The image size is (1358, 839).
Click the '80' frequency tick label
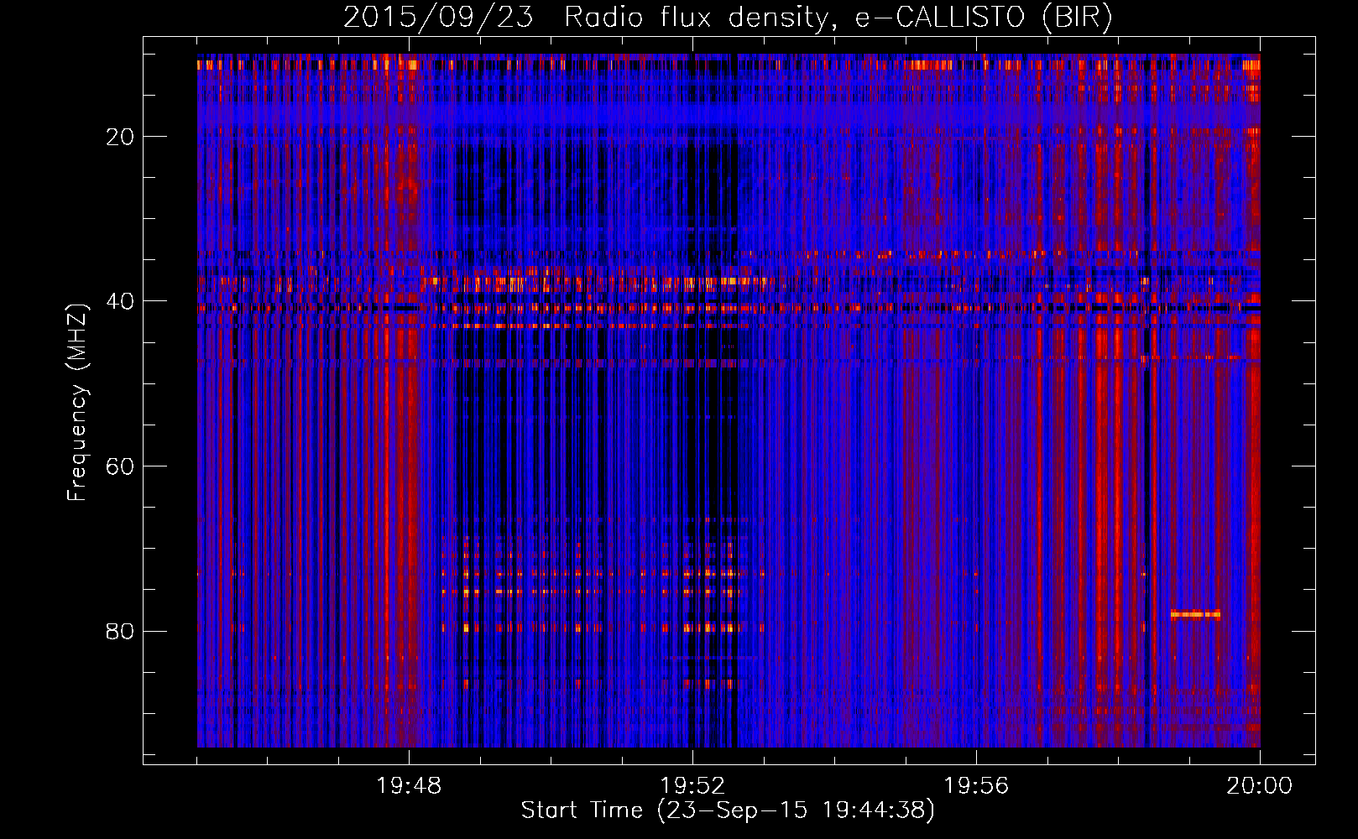(x=120, y=631)
